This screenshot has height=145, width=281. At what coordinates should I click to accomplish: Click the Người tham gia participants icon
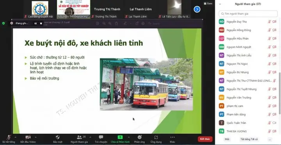coord(79,137)
